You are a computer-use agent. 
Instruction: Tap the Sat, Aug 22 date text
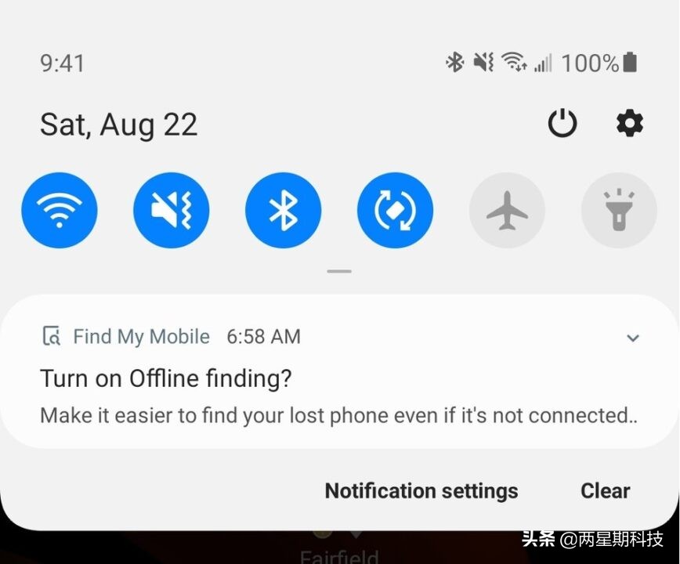coord(119,125)
